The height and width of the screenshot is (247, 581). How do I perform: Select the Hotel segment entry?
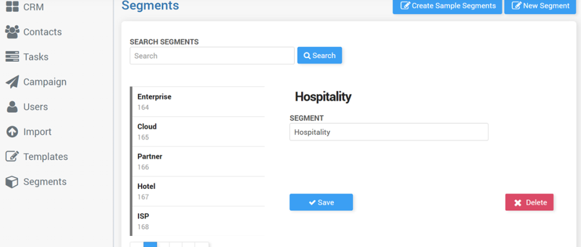[198, 191]
